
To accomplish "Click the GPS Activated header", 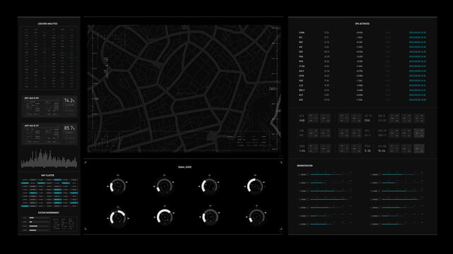I will (x=363, y=24).
